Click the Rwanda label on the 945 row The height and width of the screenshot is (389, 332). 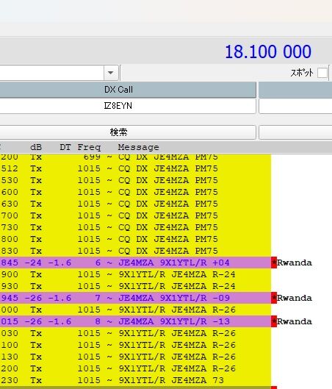tap(295, 298)
